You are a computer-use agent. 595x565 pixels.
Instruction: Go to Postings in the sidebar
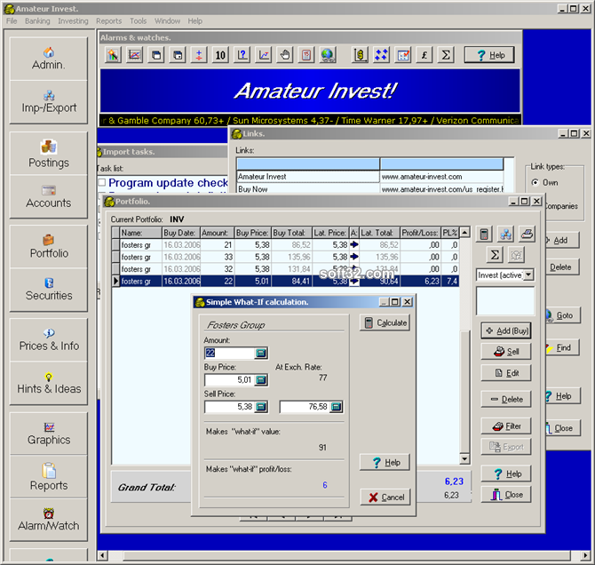pos(49,154)
